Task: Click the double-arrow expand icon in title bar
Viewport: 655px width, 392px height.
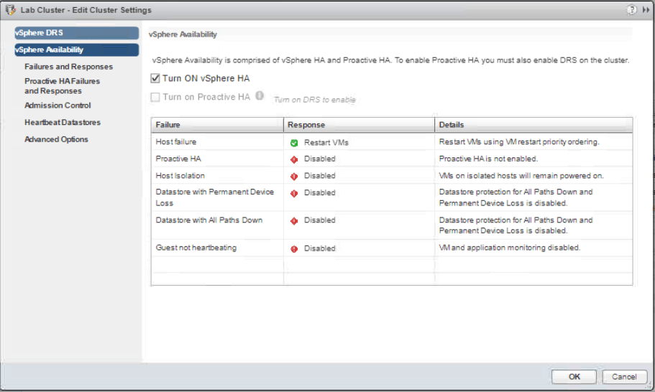Action: tap(645, 10)
